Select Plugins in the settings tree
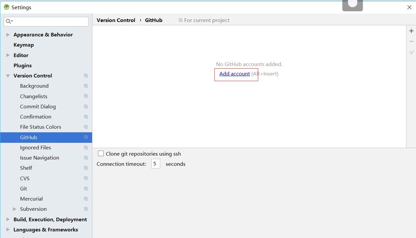The width and height of the screenshot is (416, 238). pyautogui.click(x=23, y=65)
